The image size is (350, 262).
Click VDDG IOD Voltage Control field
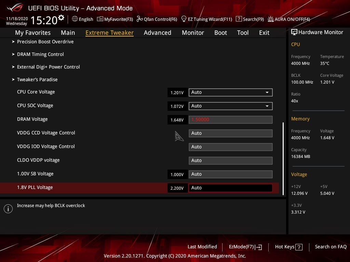click(x=231, y=147)
